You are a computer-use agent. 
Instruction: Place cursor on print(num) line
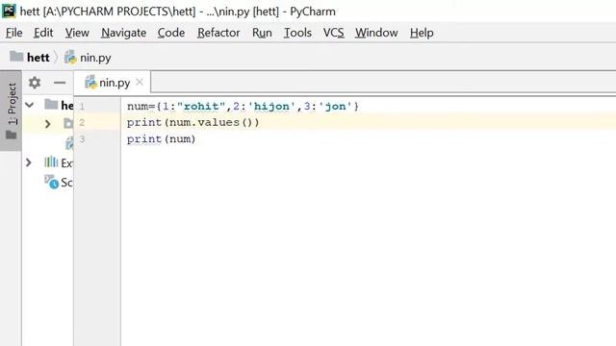[x=161, y=138]
